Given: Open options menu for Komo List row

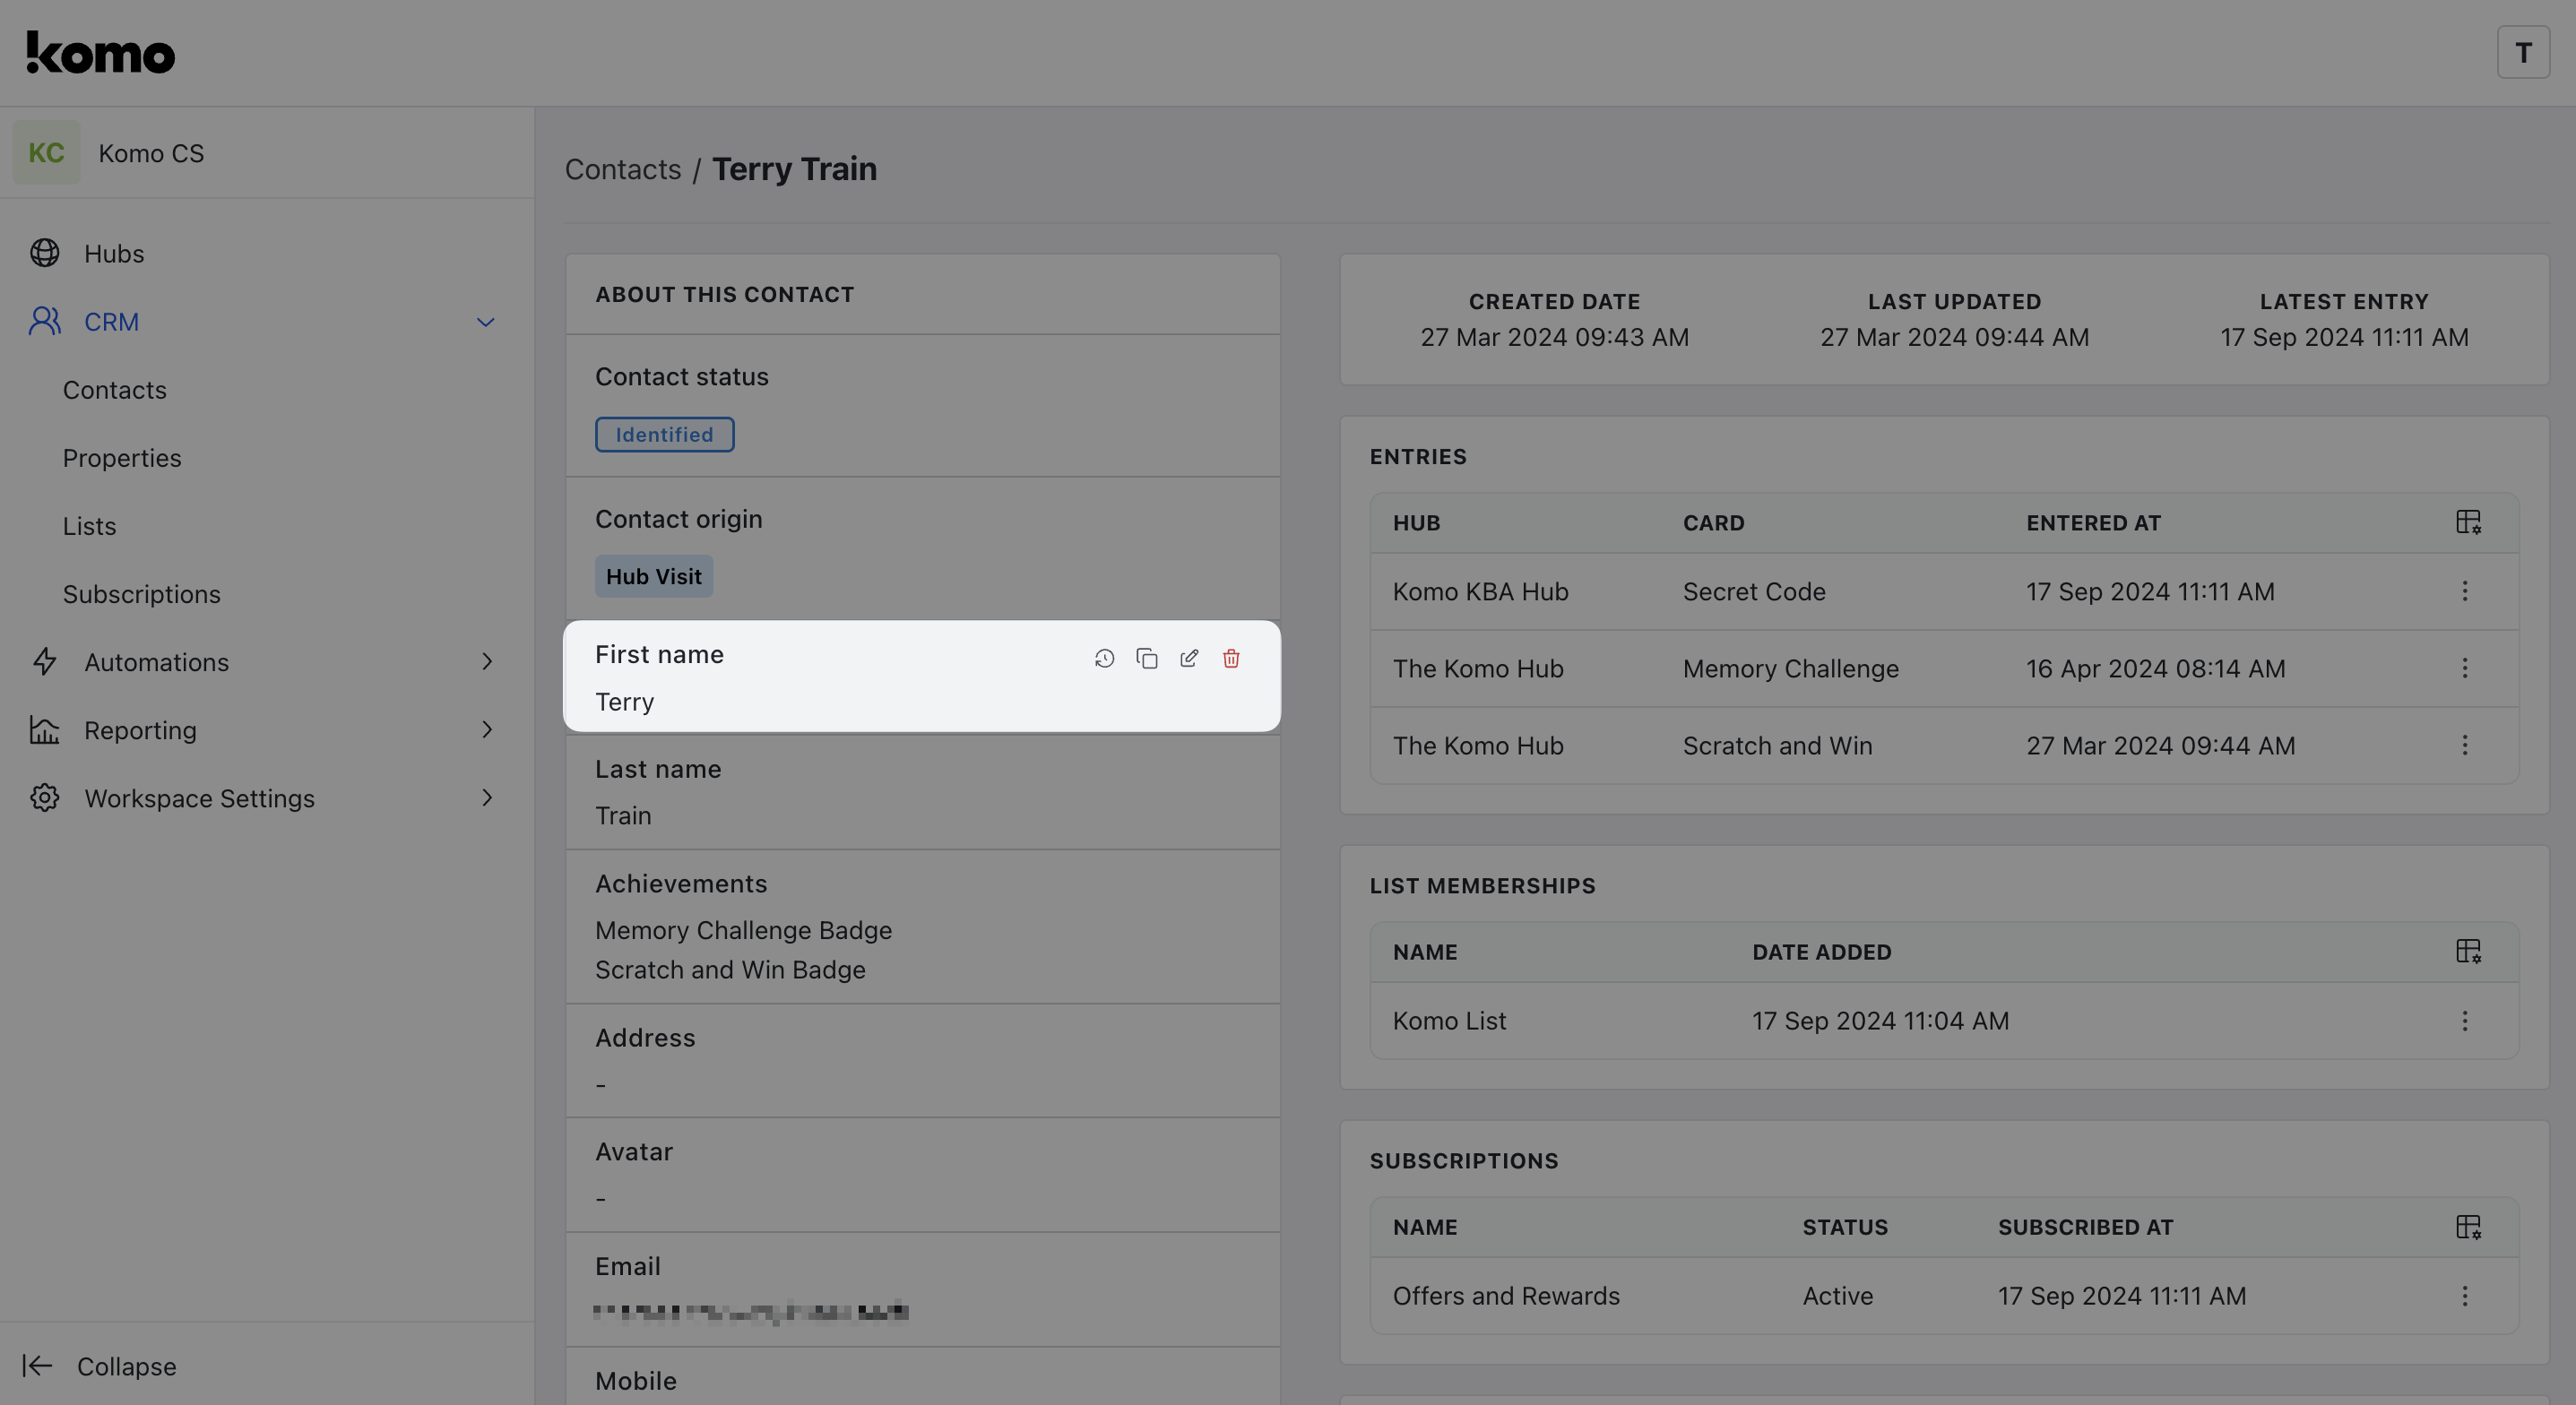Looking at the screenshot, I should click(2464, 1021).
